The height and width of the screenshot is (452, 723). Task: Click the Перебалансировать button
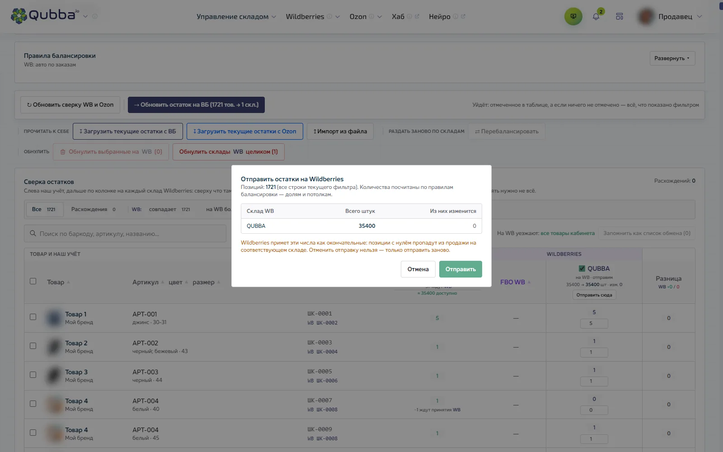click(507, 132)
